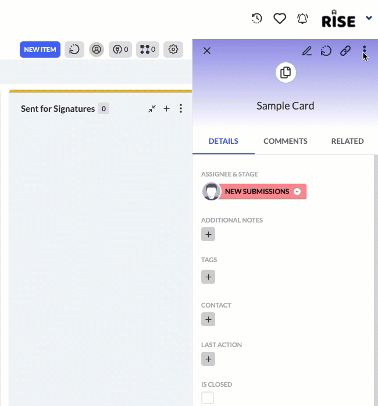Switch to the Related tab
This screenshot has width=378, height=406.
pos(348,141)
